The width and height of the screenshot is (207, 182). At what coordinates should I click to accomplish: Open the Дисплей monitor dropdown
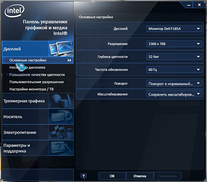[174, 29]
